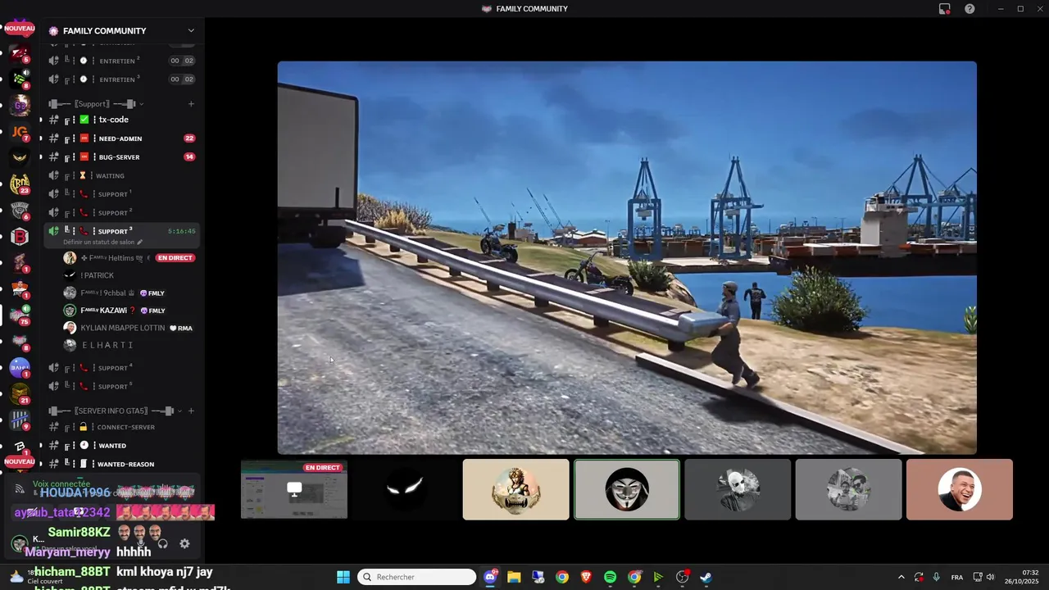Open Discord settings gear icon
The height and width of the screenshot is (590, 1049).
point(184,543)
